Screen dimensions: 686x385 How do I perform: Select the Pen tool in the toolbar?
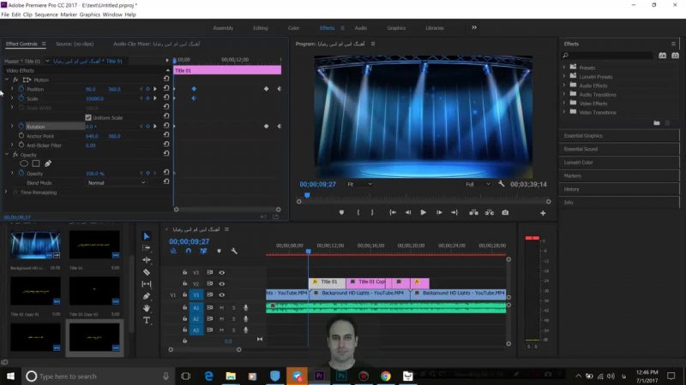click(147, 296)
